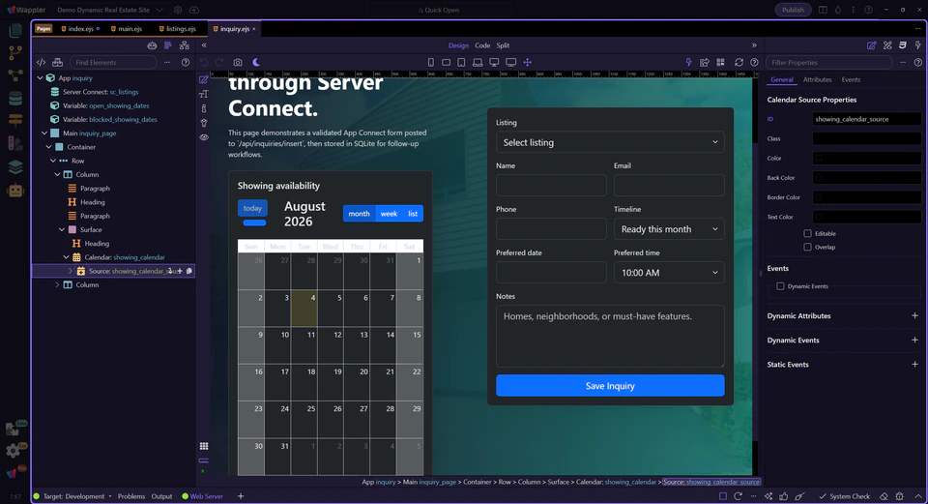This screenshot has width=928, height=504.
Task: Click the move/pan cross-arrows icon
Action: click(528, 62)
